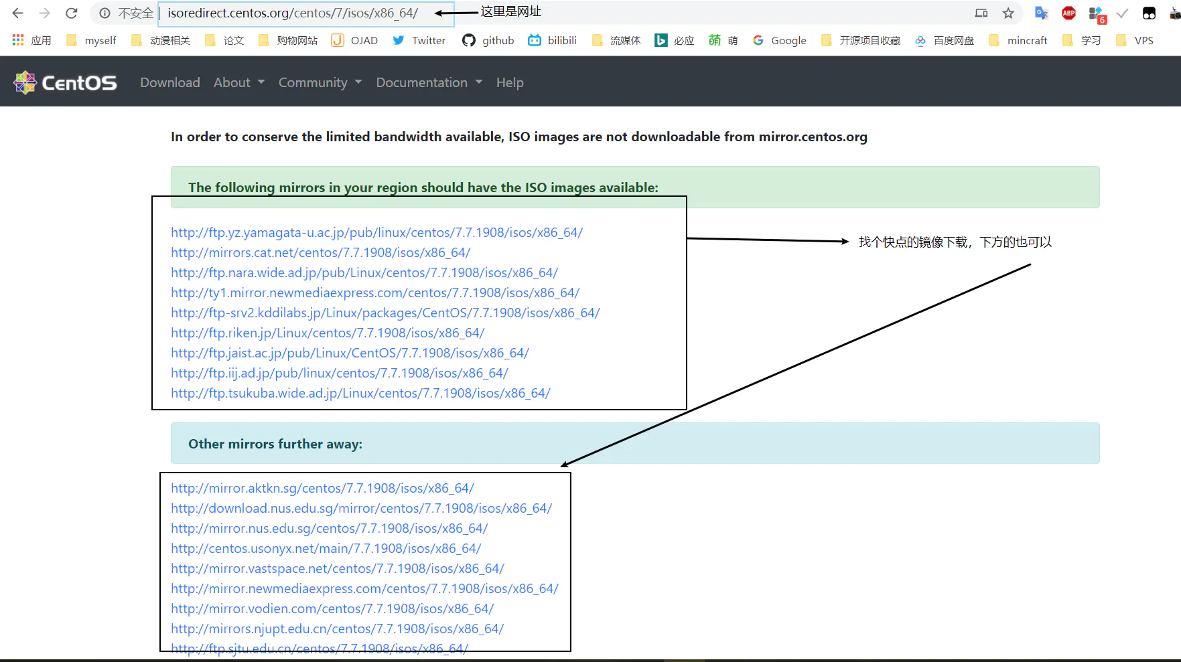The image size is (1181, 662).
Task: Open the Twitter bookmark
Action: point(419,41)
